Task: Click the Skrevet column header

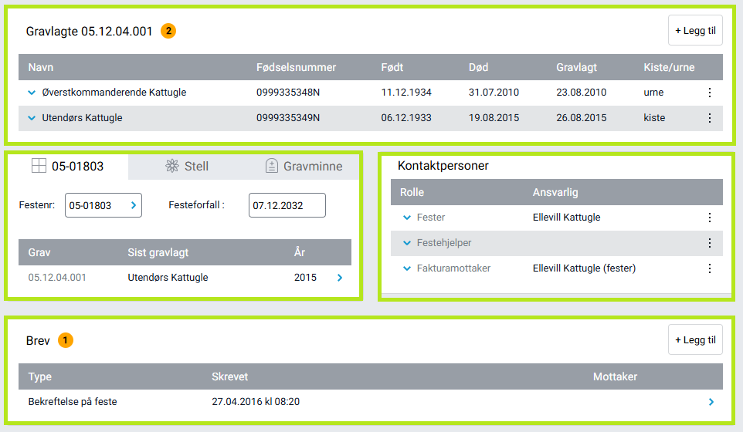Action: tap(230, 376)
